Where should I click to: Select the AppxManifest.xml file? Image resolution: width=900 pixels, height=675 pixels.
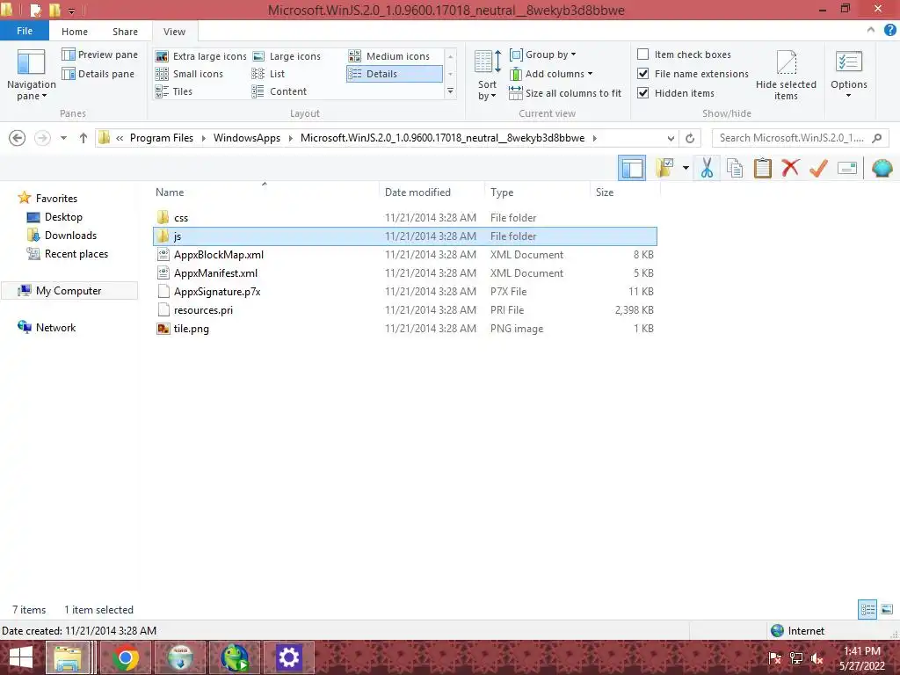pyautogui.click(x=404, y=273)
